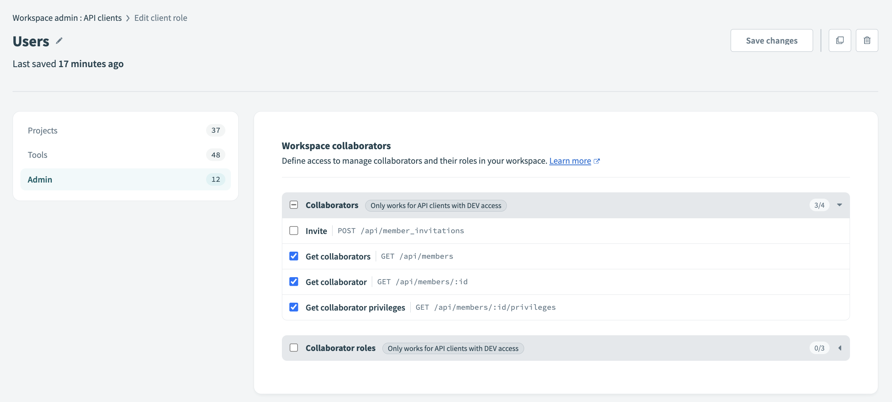The image size is (892, 402).
Task: Click the Invite permission label
Action: pos(316,231)
